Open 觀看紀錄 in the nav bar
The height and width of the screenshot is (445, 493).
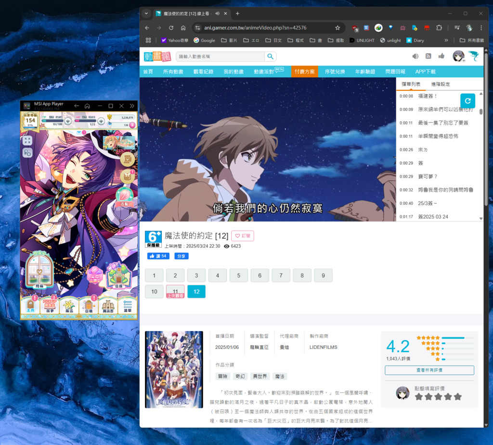pyautogui.click(x=203, y=72)
